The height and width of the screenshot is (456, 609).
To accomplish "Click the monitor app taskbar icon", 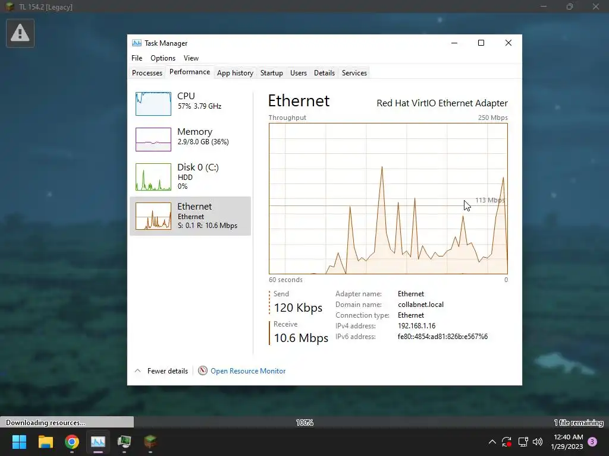I will (x=124, y=442).
